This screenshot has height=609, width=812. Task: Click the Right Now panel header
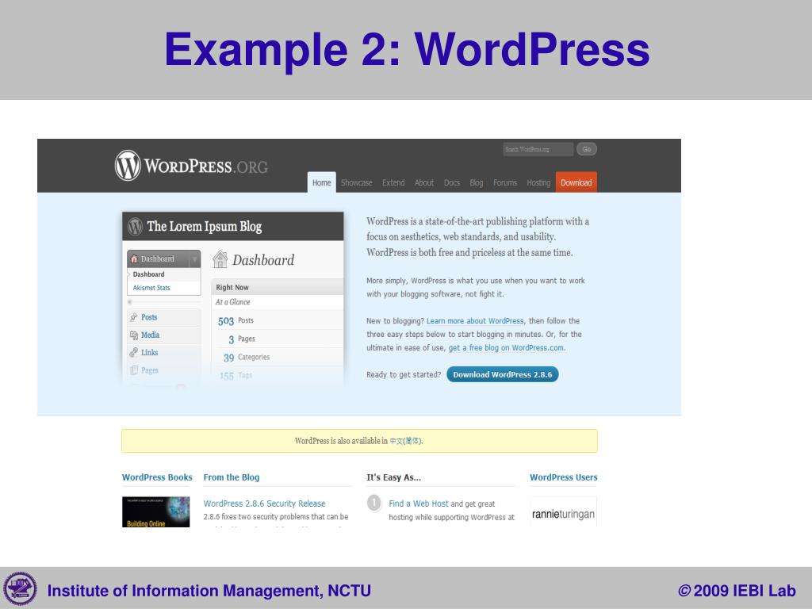[x=278, y=287]
